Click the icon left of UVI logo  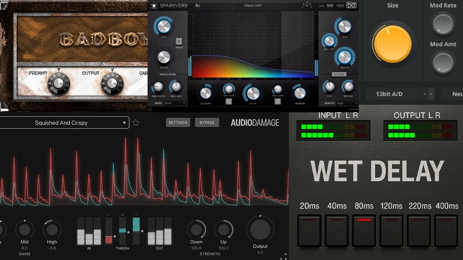point(340,5)
